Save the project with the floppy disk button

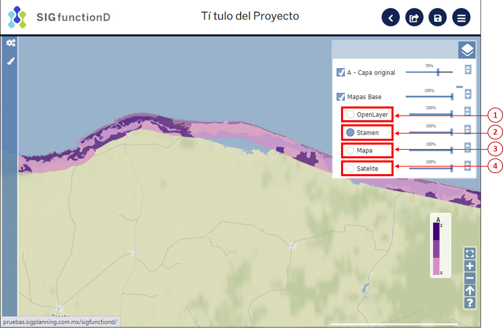coord(437,18)
